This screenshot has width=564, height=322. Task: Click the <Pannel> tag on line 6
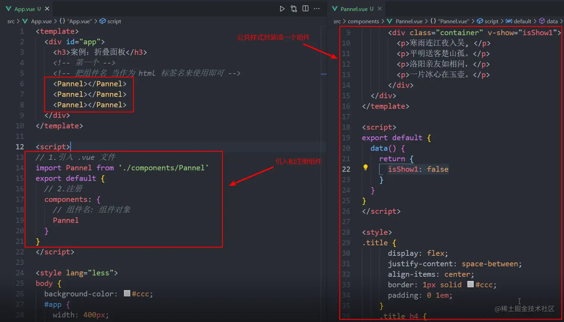click(x=90, y=84)
